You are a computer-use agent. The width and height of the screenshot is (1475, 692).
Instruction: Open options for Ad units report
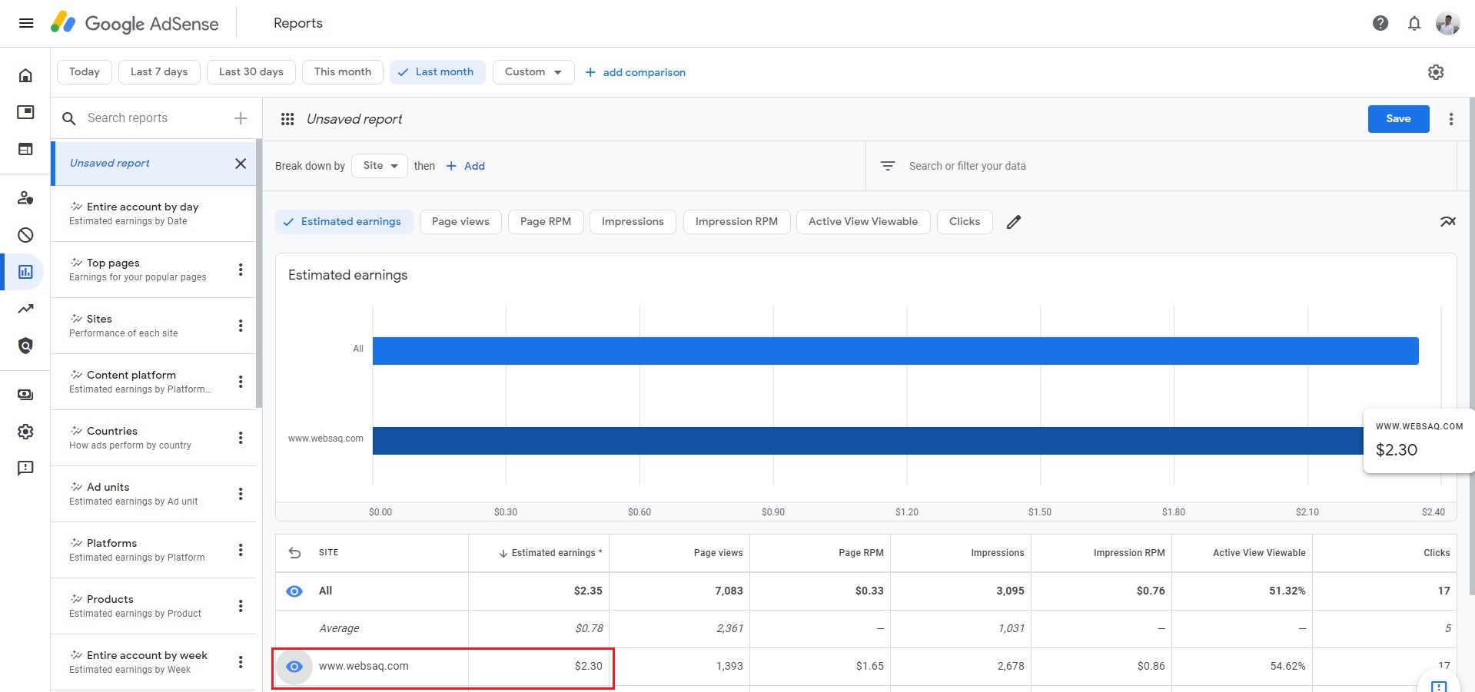pyautogui.click(x=241, y=494)
